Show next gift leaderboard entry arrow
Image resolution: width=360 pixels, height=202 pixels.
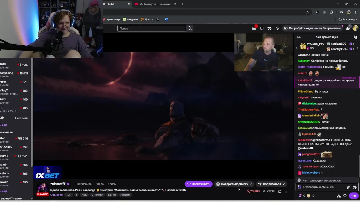357,47
